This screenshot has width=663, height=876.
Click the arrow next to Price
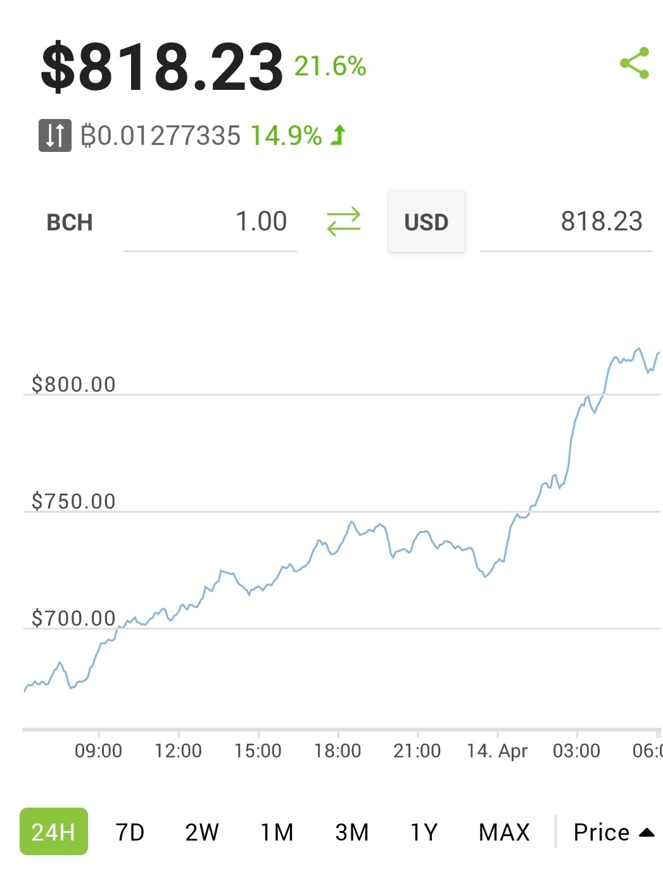coord(647,832)
